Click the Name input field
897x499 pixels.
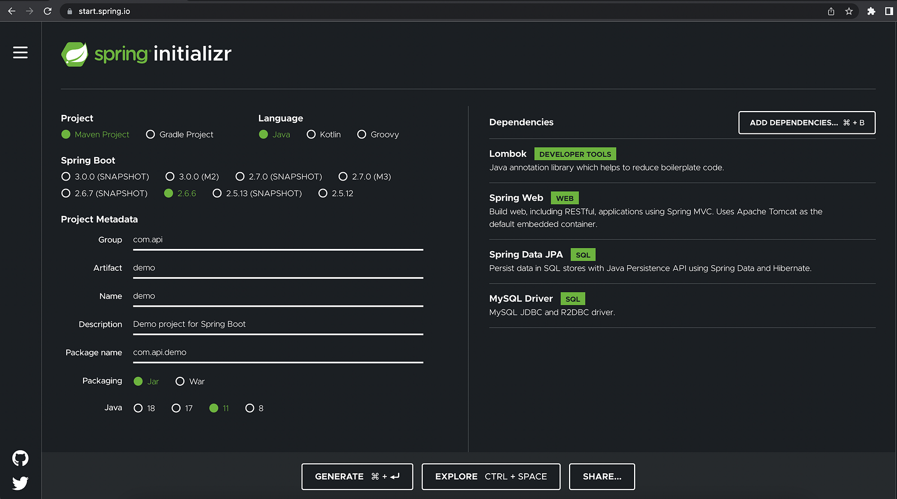pyautogui.click(x=278, y=296)
